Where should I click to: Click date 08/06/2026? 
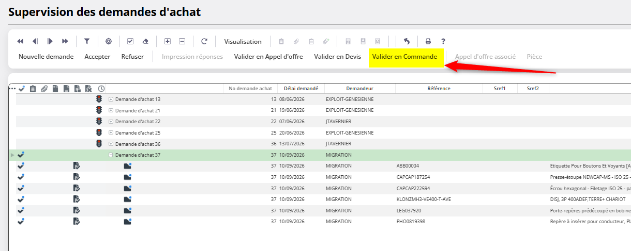(292, 99)
